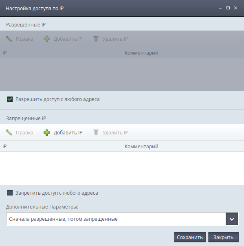Enable Запретить доступ с любого адреса checkbox
The height and width of the screenshot is (246, 244).
[10, 193]
